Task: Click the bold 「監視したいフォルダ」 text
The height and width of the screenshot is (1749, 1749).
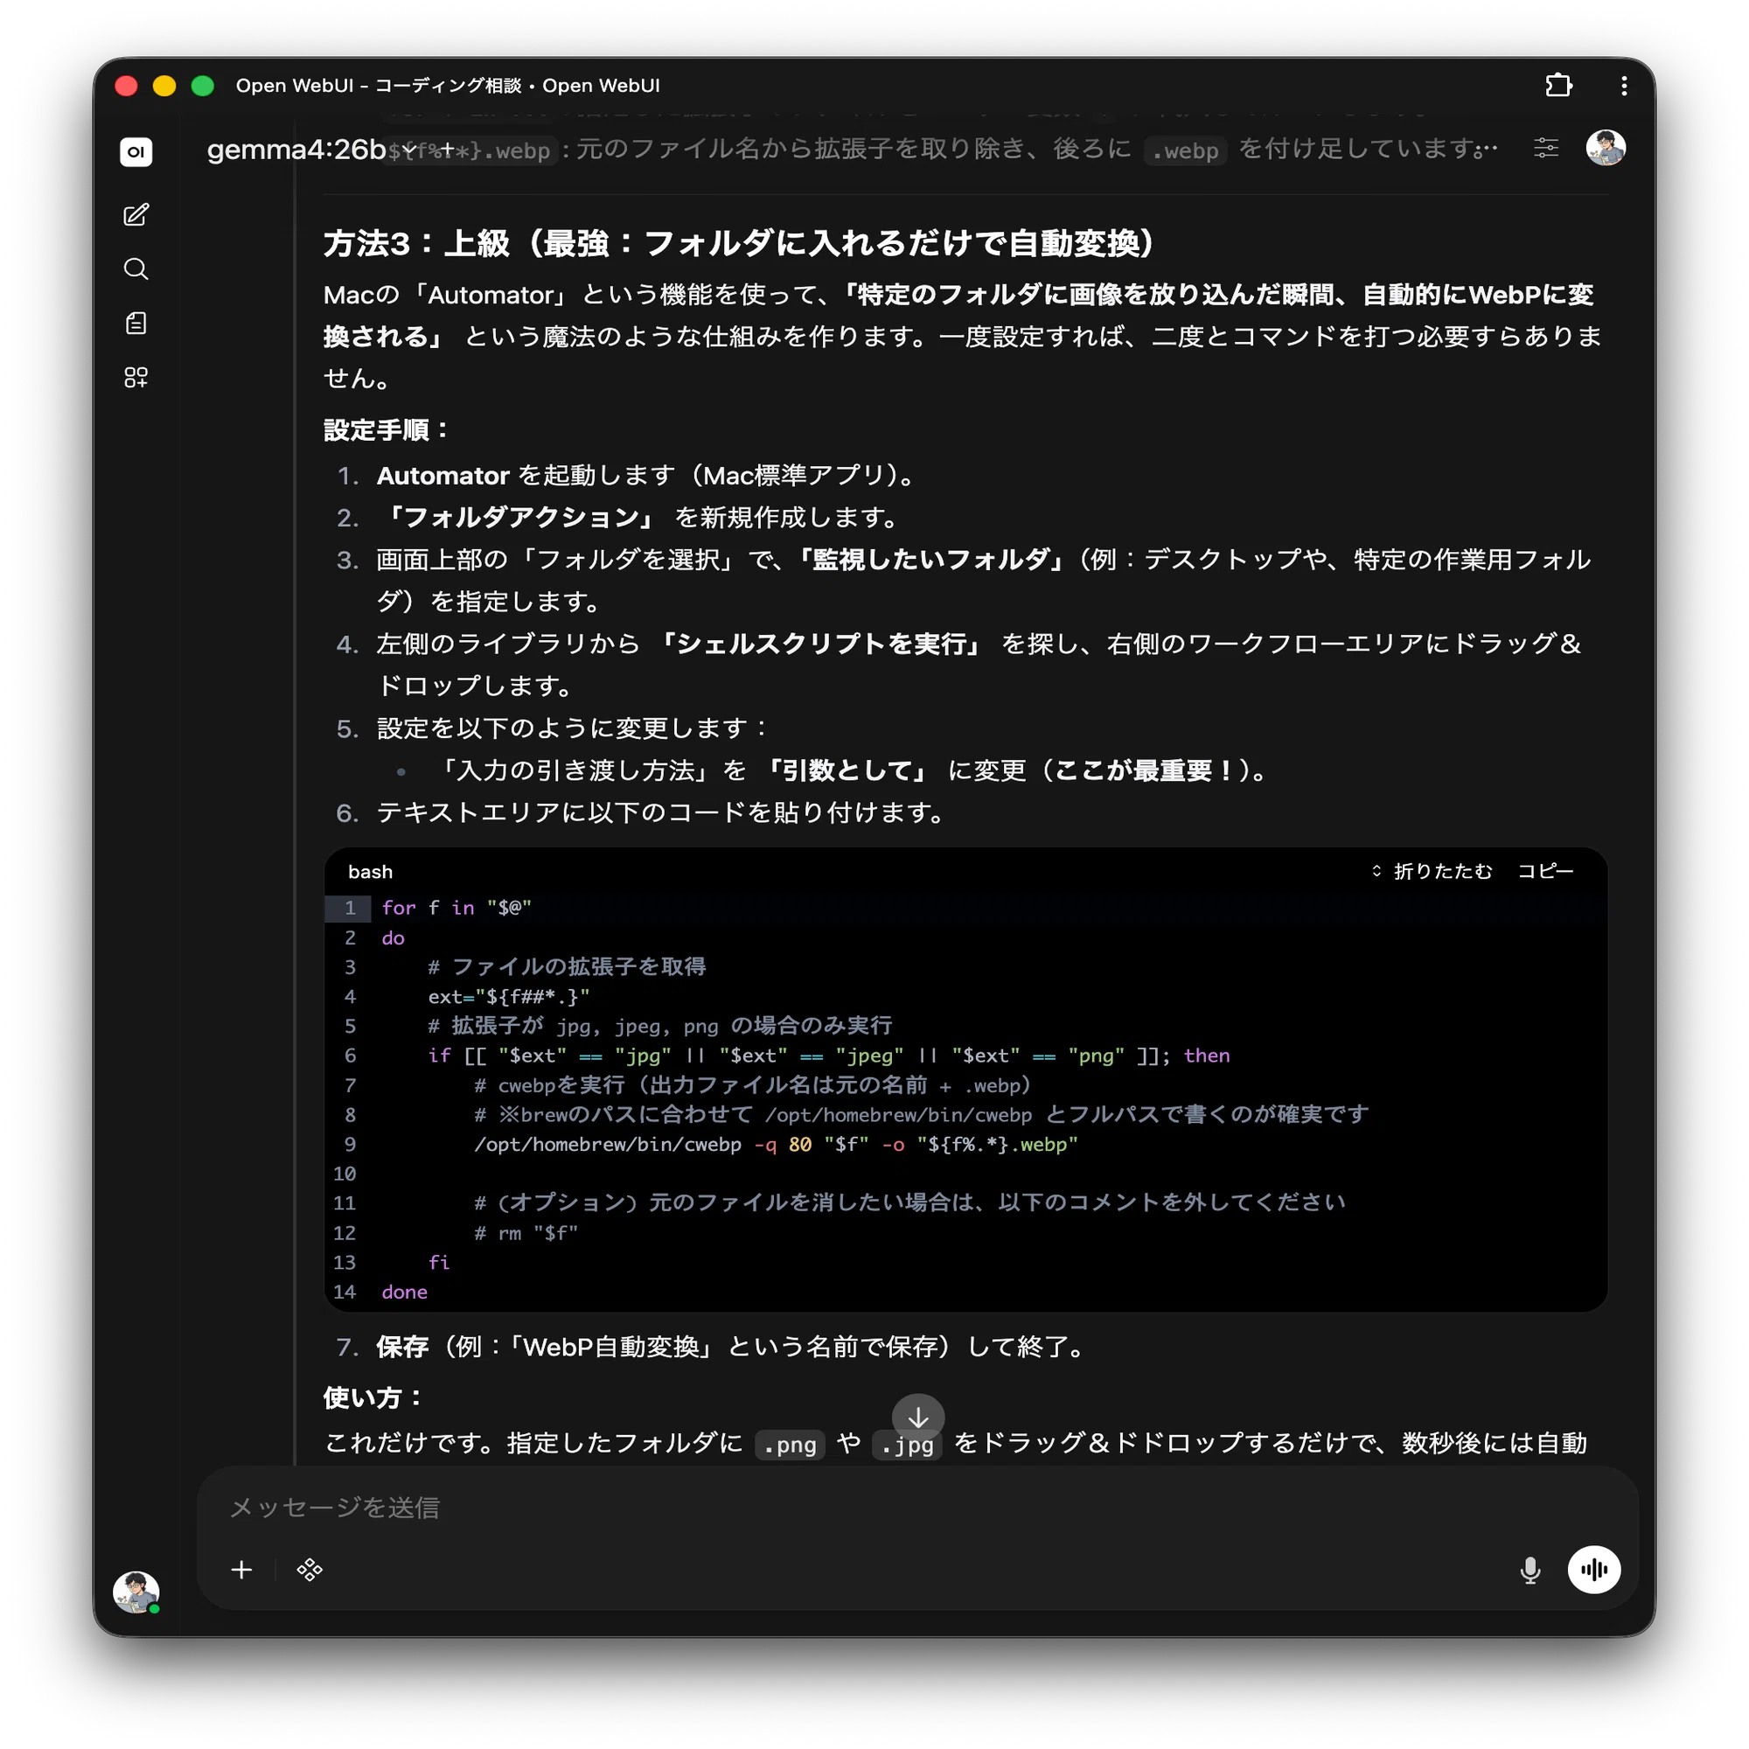Action: point(930,560)
